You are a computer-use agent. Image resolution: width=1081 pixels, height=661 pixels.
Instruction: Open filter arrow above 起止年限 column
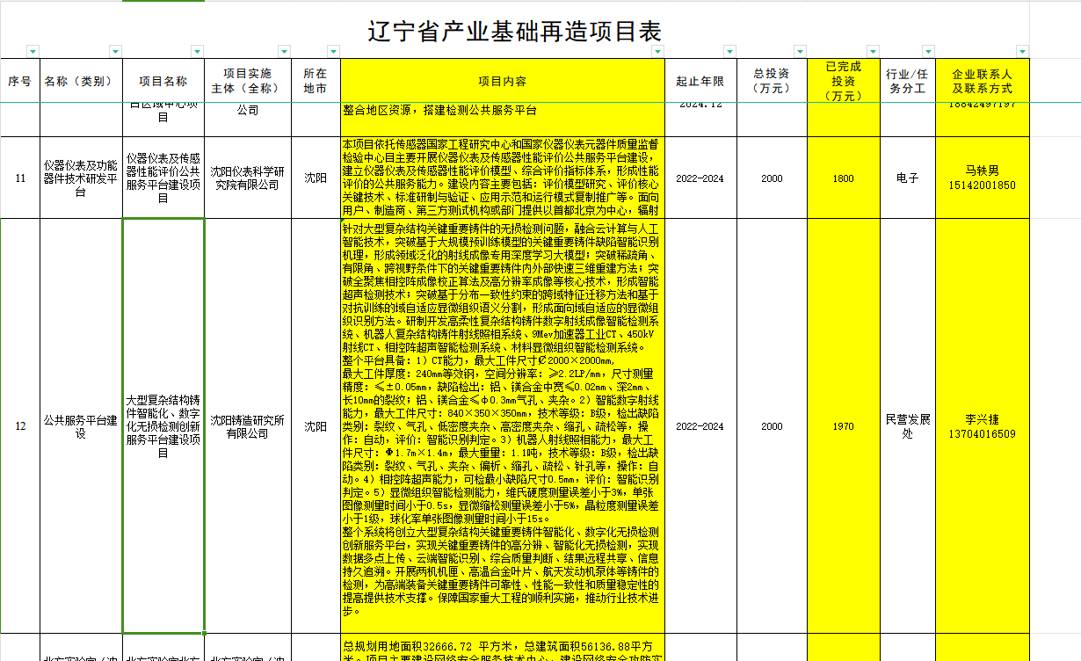pos(729,51)
